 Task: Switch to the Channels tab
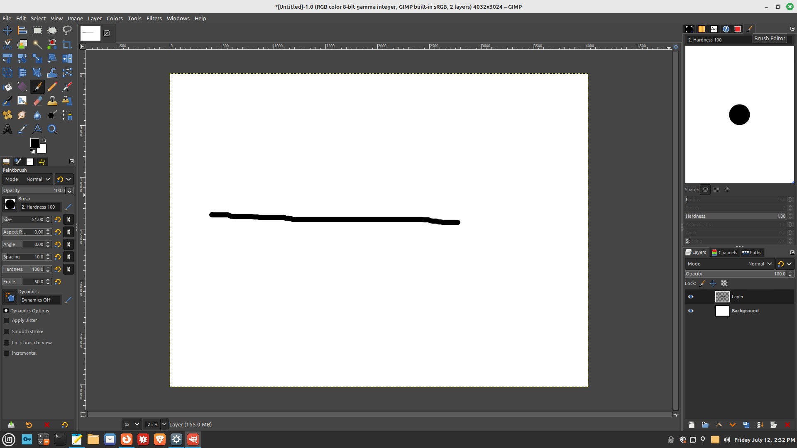coord(724,252)
